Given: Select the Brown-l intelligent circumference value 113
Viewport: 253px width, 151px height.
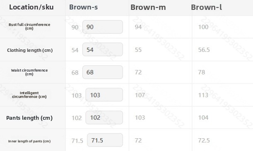Looking at the screenshot, I should coord(203,95).
